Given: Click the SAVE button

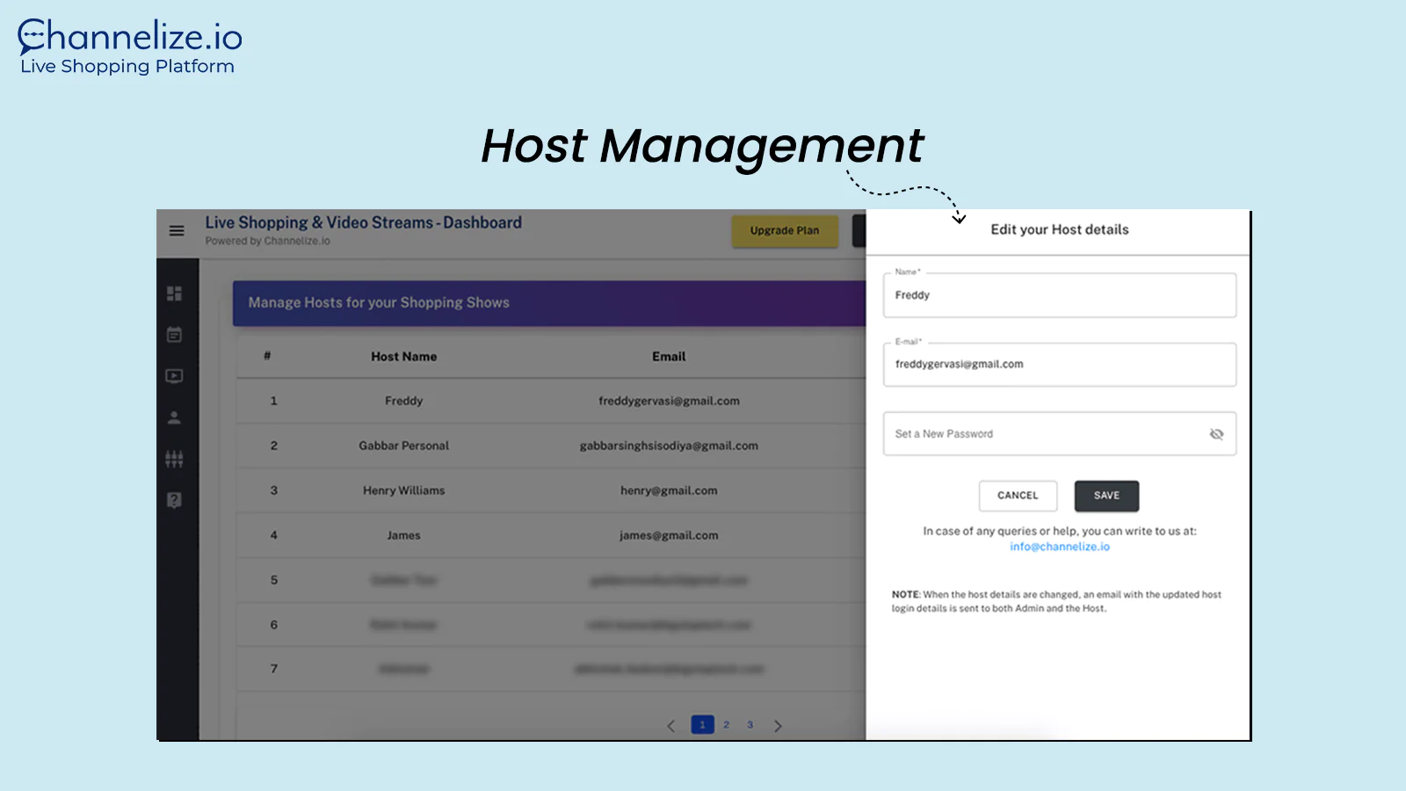Looking at the screenshot, I should [1106, 496].
